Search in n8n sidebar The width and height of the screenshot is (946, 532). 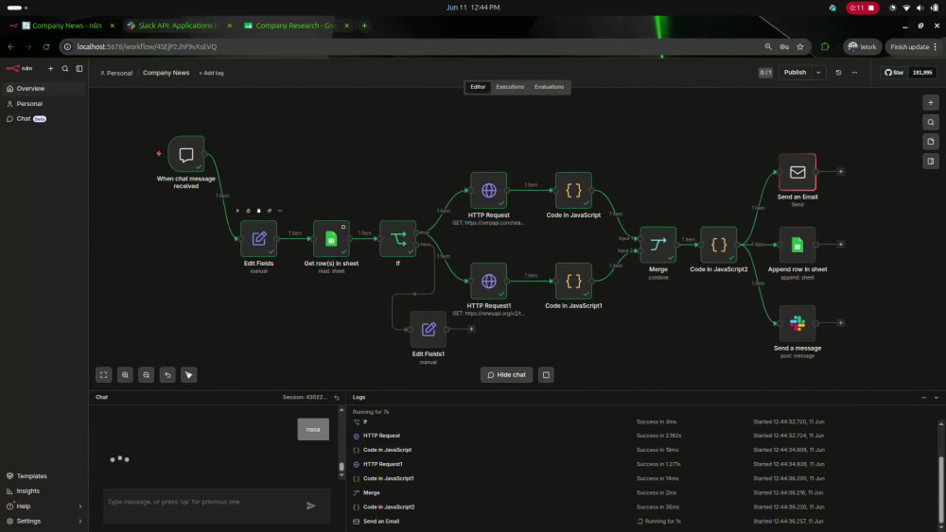pyautogui.click(x=65, y=69)
